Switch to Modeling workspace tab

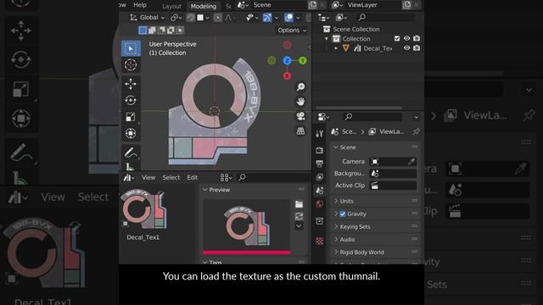point(204,6)
